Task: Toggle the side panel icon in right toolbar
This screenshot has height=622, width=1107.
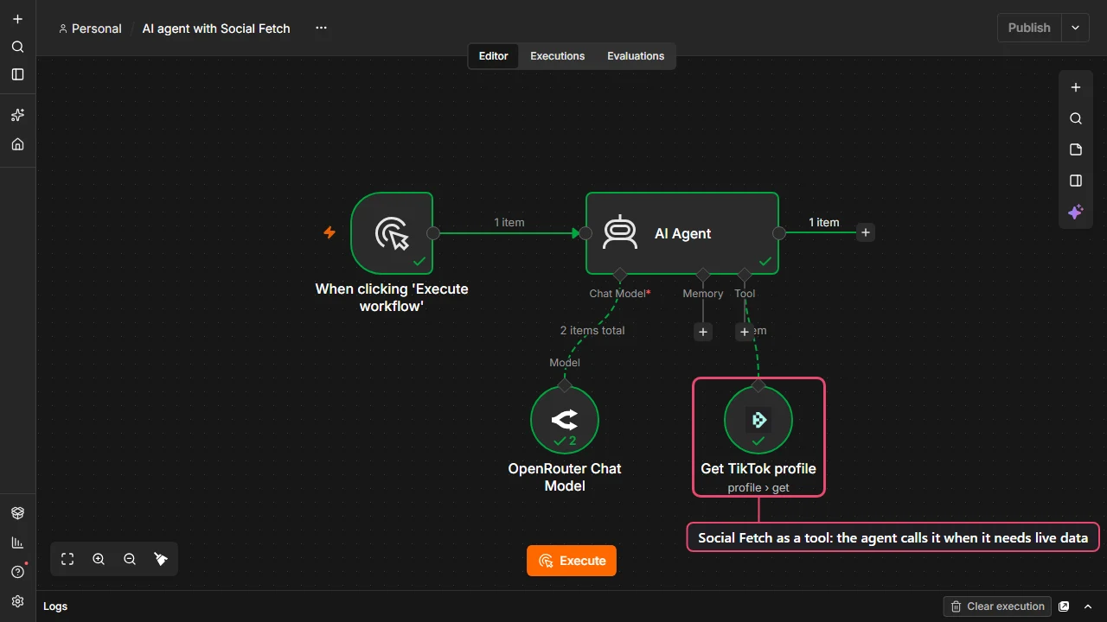Action: pos(1076,181)
